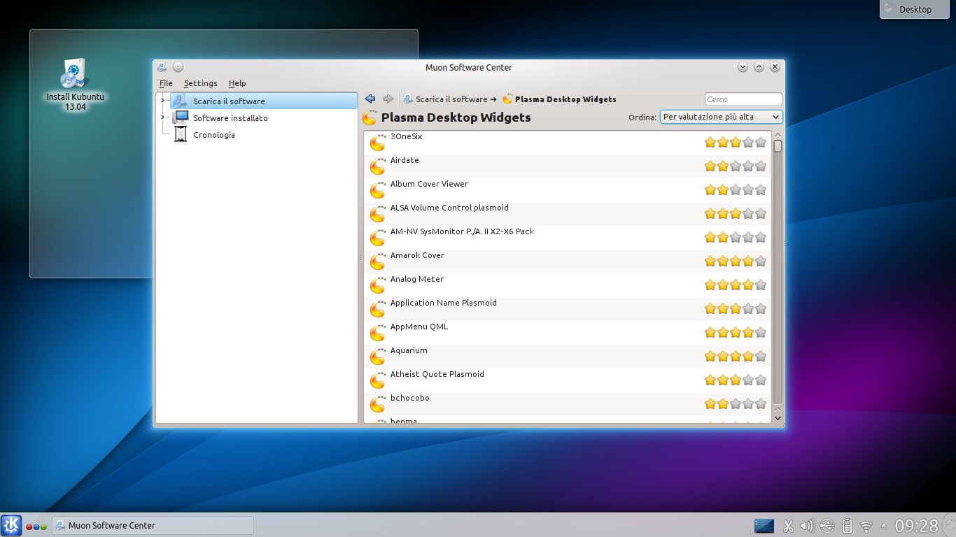
Task: Open the Activities three-dots icon in panel
Action: (x=36, y=526)
